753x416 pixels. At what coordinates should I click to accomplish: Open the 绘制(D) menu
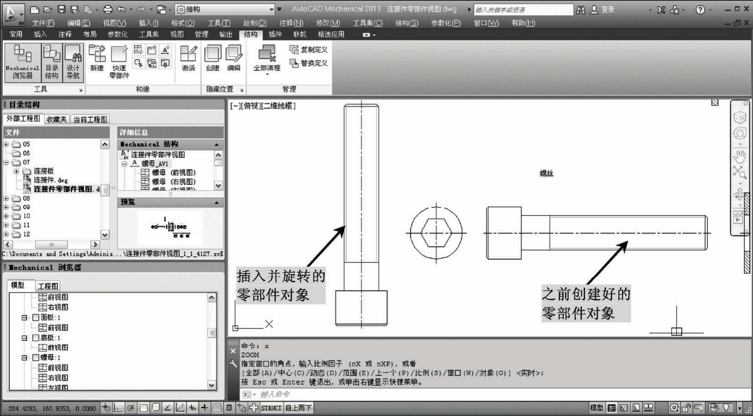255,23
